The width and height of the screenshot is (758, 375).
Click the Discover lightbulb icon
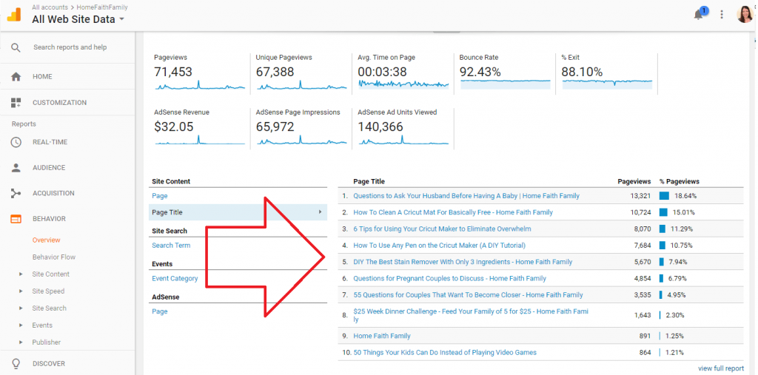pos(16,363)
